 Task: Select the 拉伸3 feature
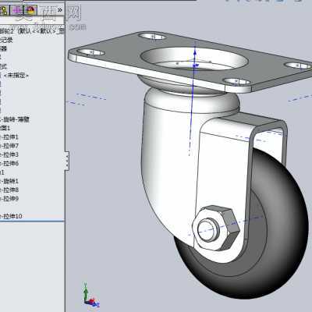tap(9, 154)
